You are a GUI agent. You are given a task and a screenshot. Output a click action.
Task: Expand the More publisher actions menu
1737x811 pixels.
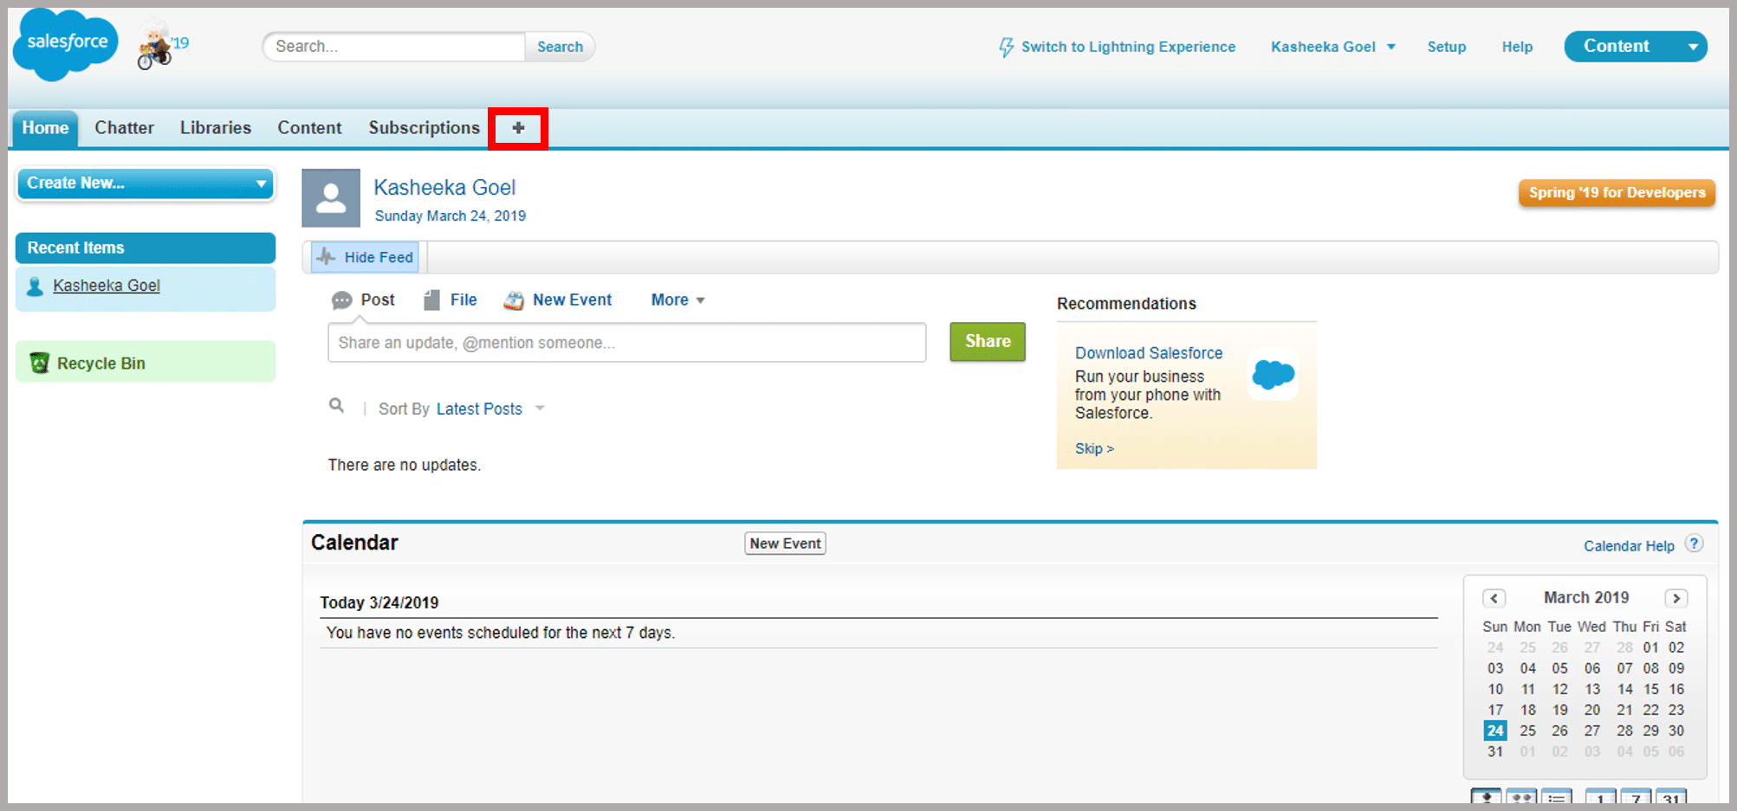[x=677, y=300]
